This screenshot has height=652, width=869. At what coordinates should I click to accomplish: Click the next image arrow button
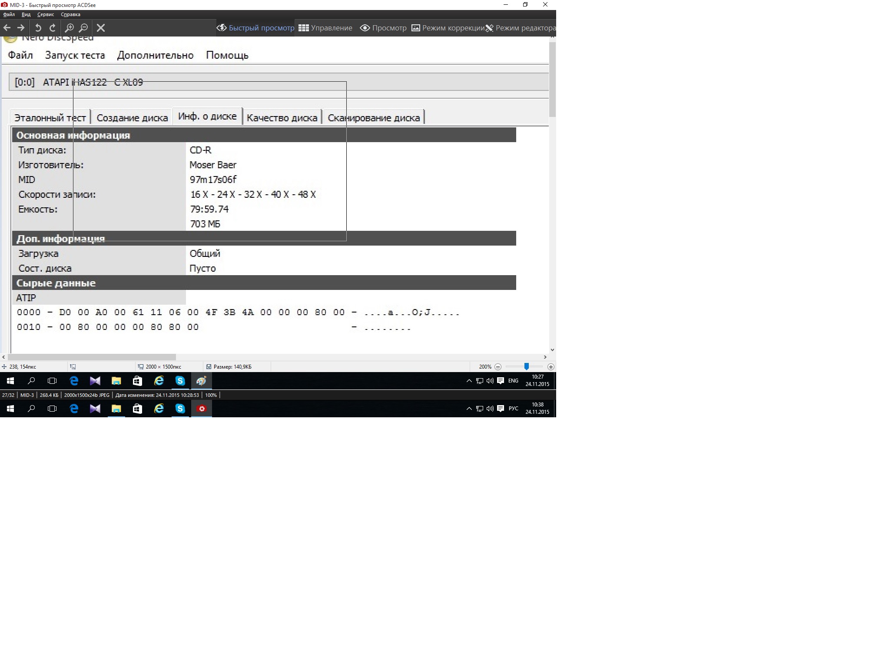tap(21, 28)
